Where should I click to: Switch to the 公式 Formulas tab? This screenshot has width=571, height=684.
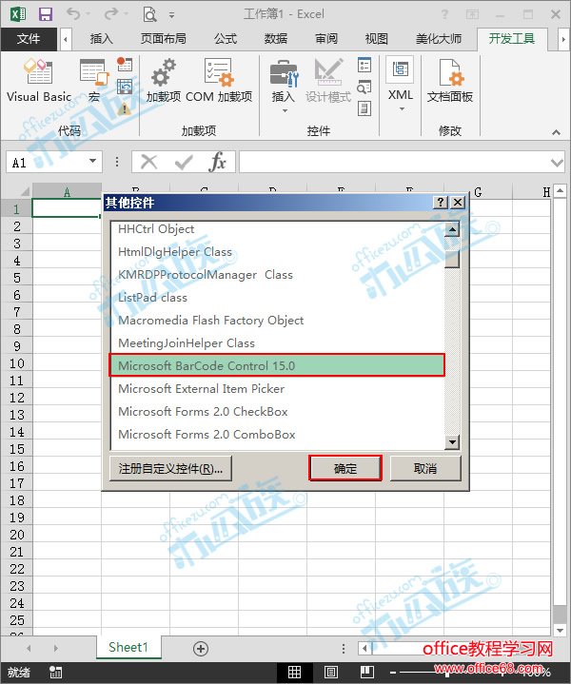[226, 39]
